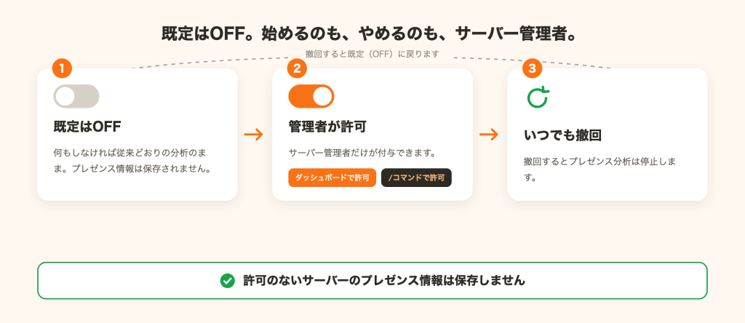The image size is (745, 323).
Task: Click the 撤回すると既定(OFF)に戻ります caption
Action: tap(372, 54)
